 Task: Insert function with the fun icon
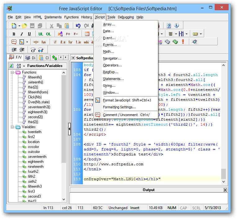click(44, 42)
